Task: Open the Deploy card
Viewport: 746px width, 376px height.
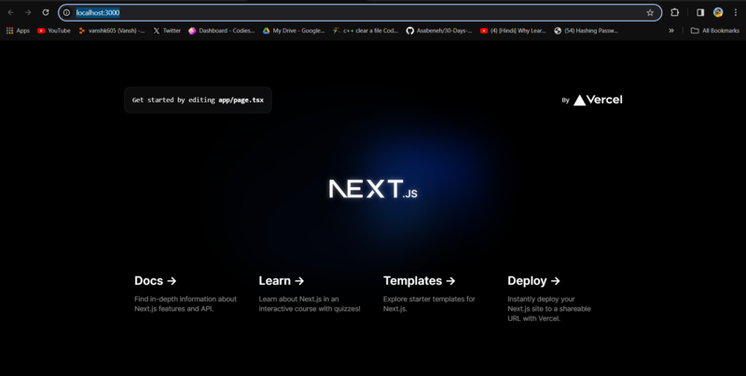Action: click(559, 299)
